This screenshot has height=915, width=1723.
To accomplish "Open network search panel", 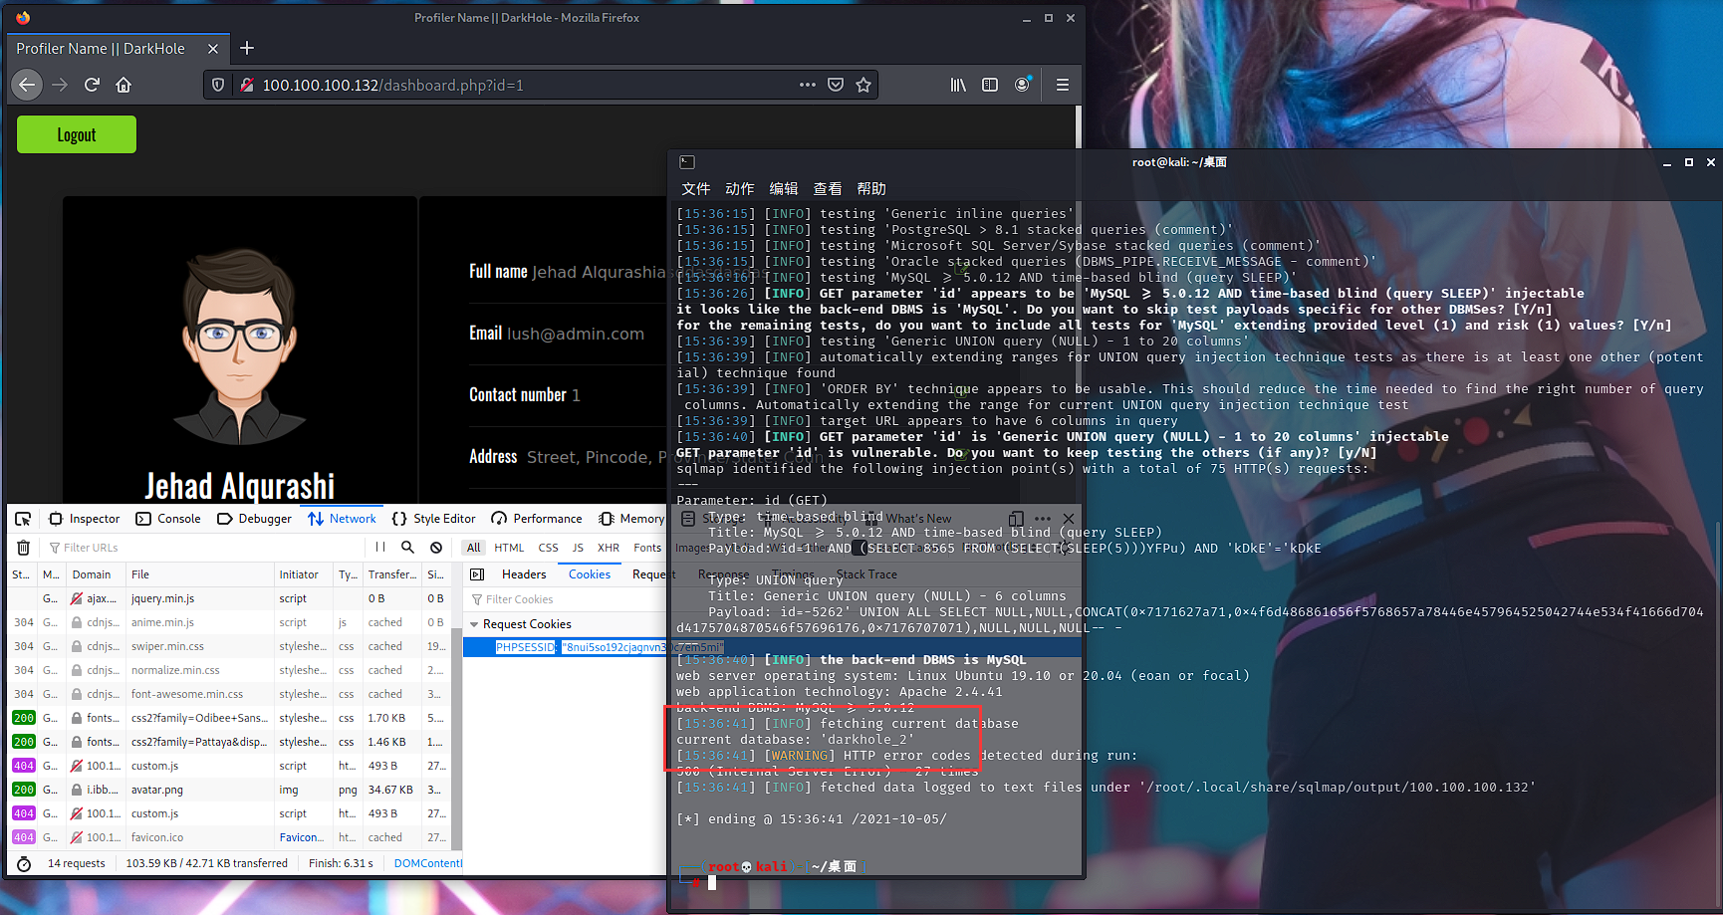I will click(x=407, y=547).
